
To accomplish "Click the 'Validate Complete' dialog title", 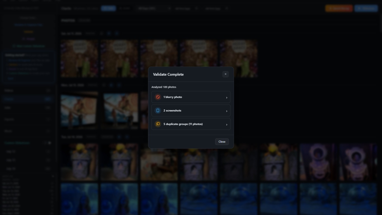I will [168, 74].
